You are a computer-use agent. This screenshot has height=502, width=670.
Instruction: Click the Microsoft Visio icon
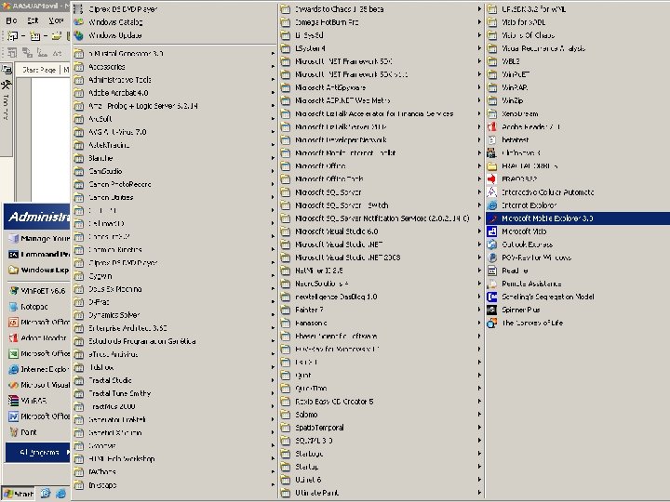coord(492,231)
